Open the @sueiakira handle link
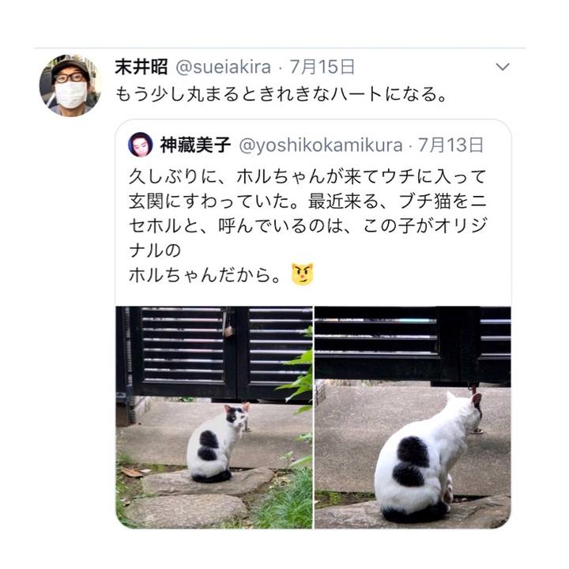569x569 pixels. (223, 67)
